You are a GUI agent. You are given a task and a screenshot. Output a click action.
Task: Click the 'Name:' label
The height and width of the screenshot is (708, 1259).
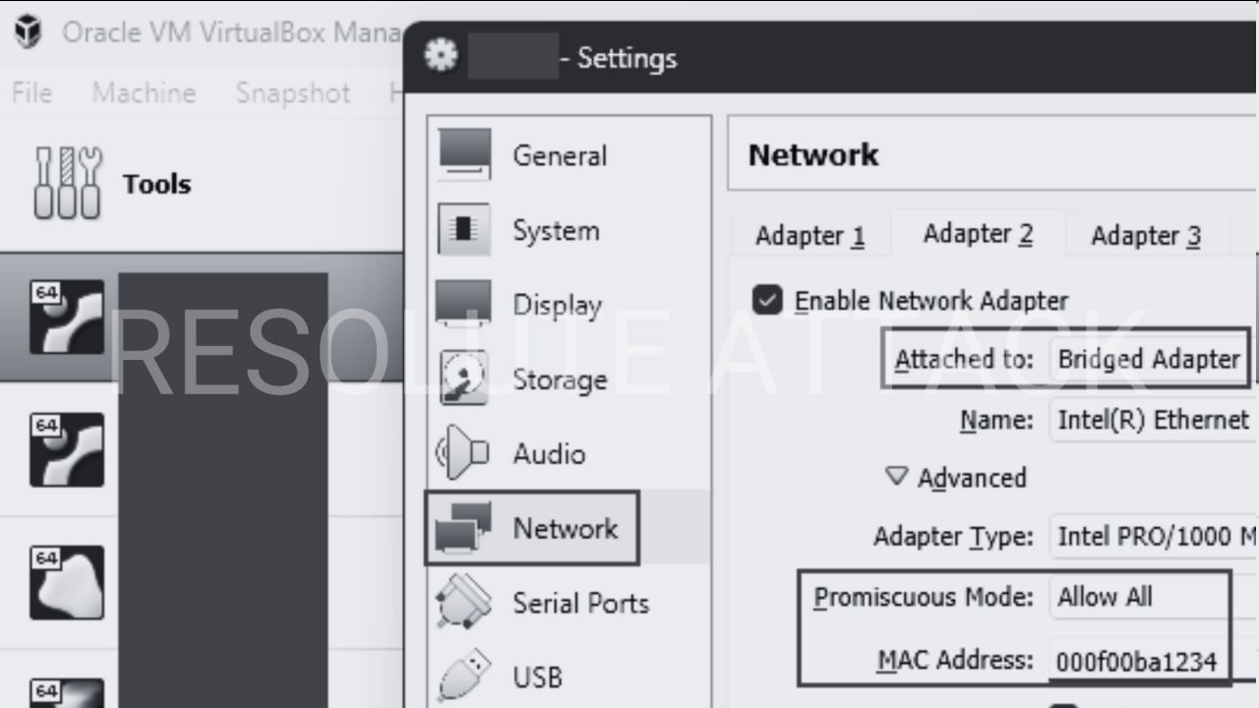pos(996,421)
